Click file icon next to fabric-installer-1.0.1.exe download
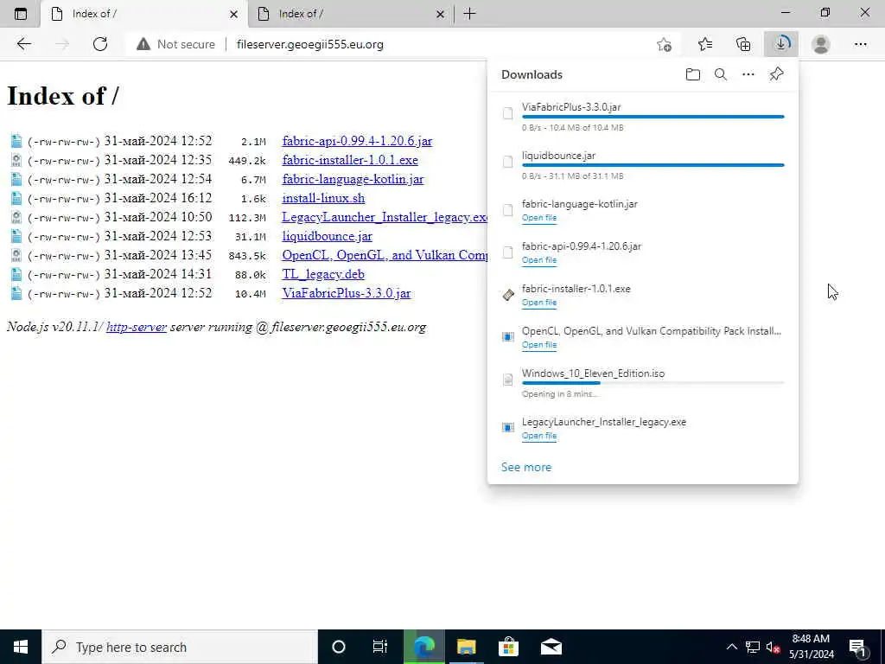This screenshot has width=885, height=664. [x=508, y=295]
